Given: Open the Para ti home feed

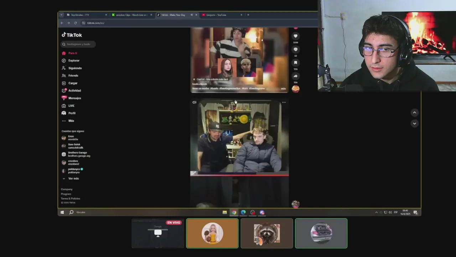Looking at the screenshot, I should coord(69,53).
